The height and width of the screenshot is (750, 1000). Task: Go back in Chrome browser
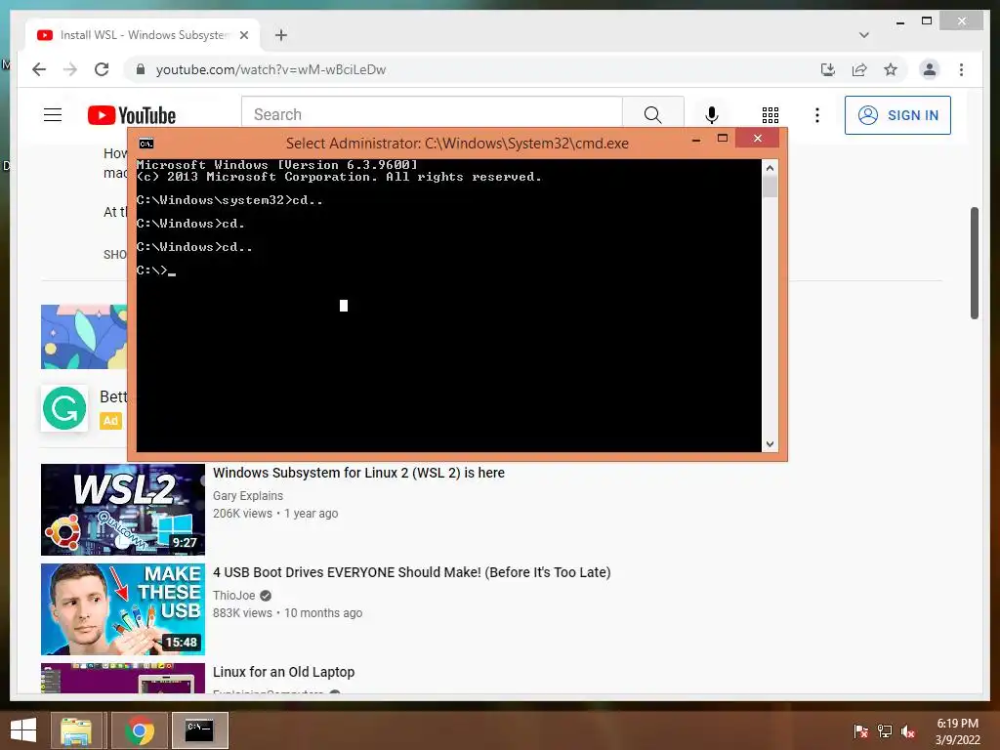coord(39,69)
